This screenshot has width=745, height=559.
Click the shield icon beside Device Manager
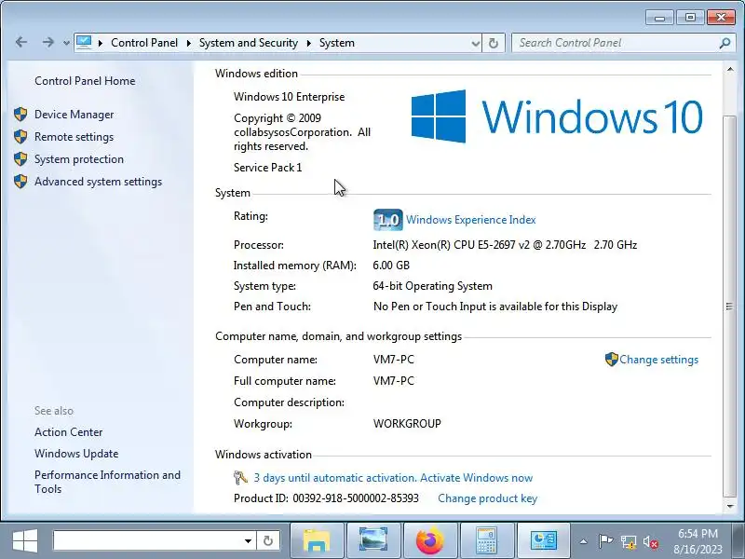click(x=20, y=115)
